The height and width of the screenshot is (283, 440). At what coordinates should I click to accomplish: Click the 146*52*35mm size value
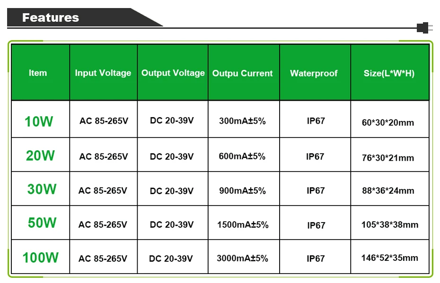(389, 258)
